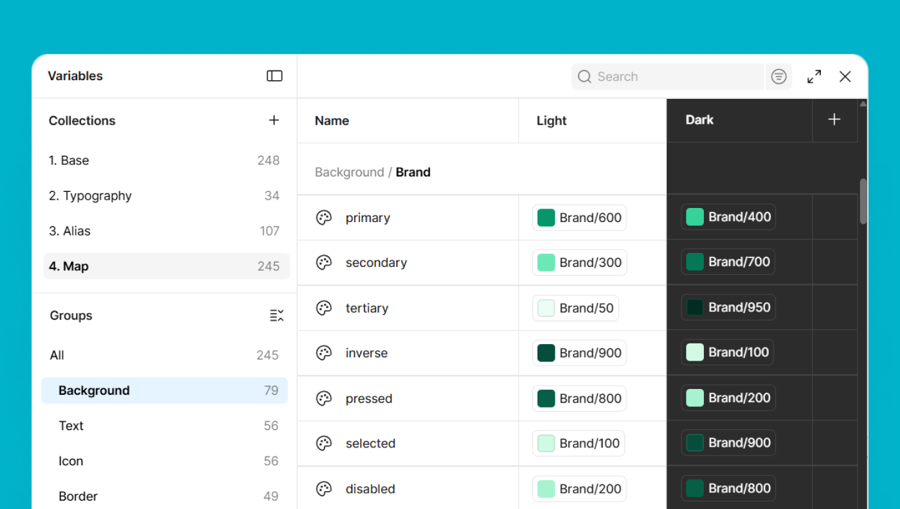Click the Background breadcrumb text
Image resolution: width=900 pixels, height=509 pixels.
349,172
